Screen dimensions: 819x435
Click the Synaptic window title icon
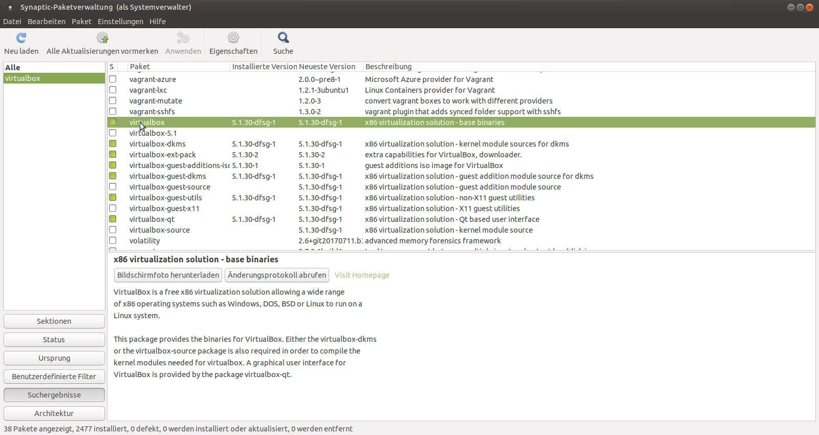[10, 7]
